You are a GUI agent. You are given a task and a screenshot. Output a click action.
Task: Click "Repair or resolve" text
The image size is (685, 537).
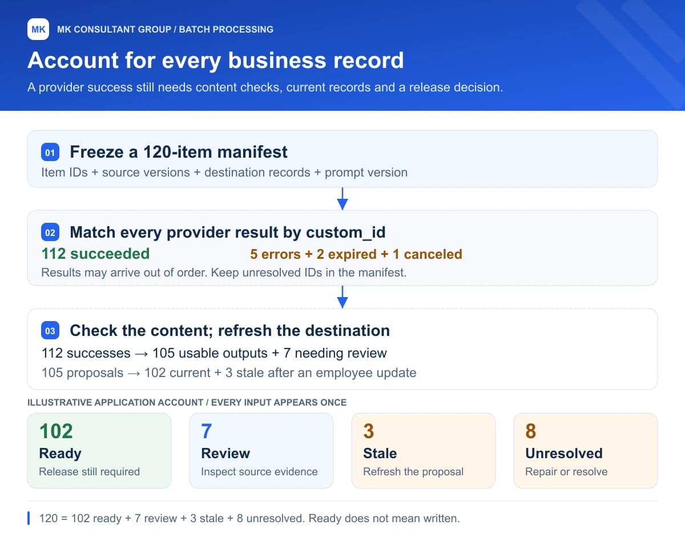pos(566,472)
